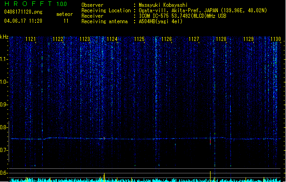Click the receiver text ICOM IC-575 53.7492 MHz
The width and height of the screenshot is (286, 182).
coord(182,16)
